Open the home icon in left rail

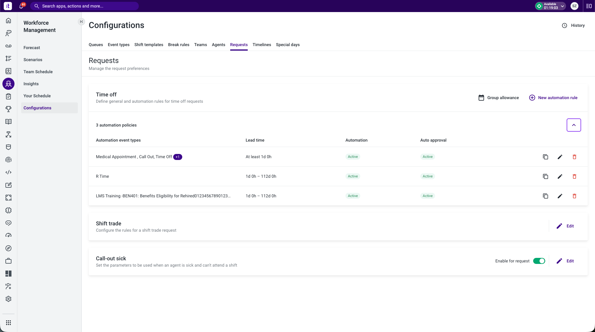click(8, 20)
